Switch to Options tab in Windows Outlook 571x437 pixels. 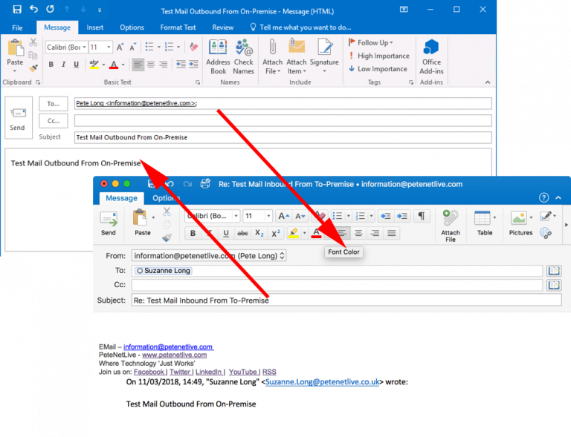click(x=132, y=27)
